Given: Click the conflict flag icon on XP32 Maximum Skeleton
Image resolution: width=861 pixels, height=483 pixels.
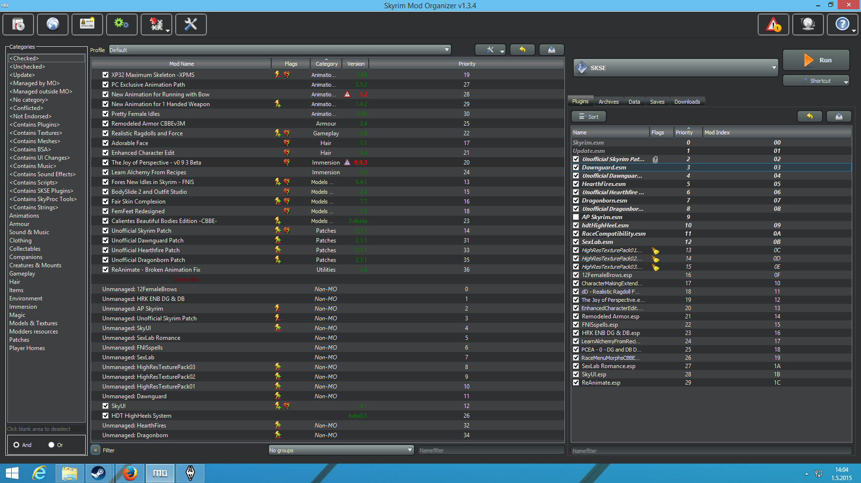Looking at the screenshot, I should pos(278,74).
